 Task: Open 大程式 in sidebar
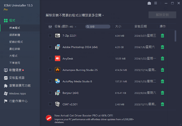[13, 56]
